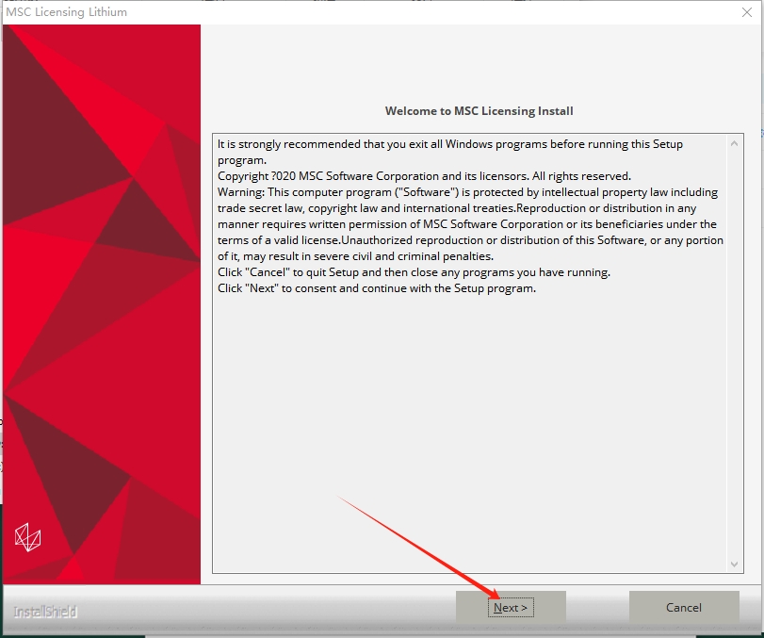Cancel the MSC Licensing installation
Viewport: 764px width, 638px height.
684,607
